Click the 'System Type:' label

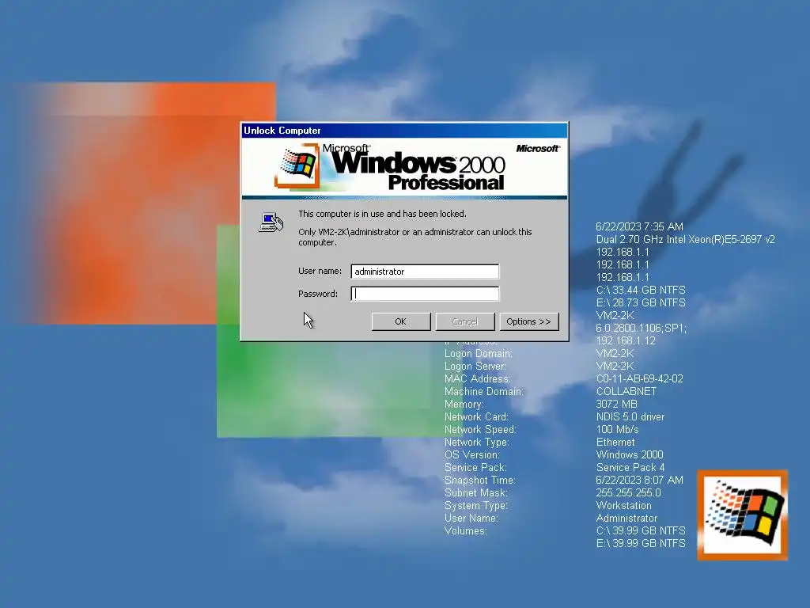pyautogui.click(x=476, y=506)
